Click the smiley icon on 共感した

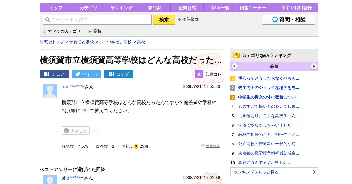click(66, 131)
